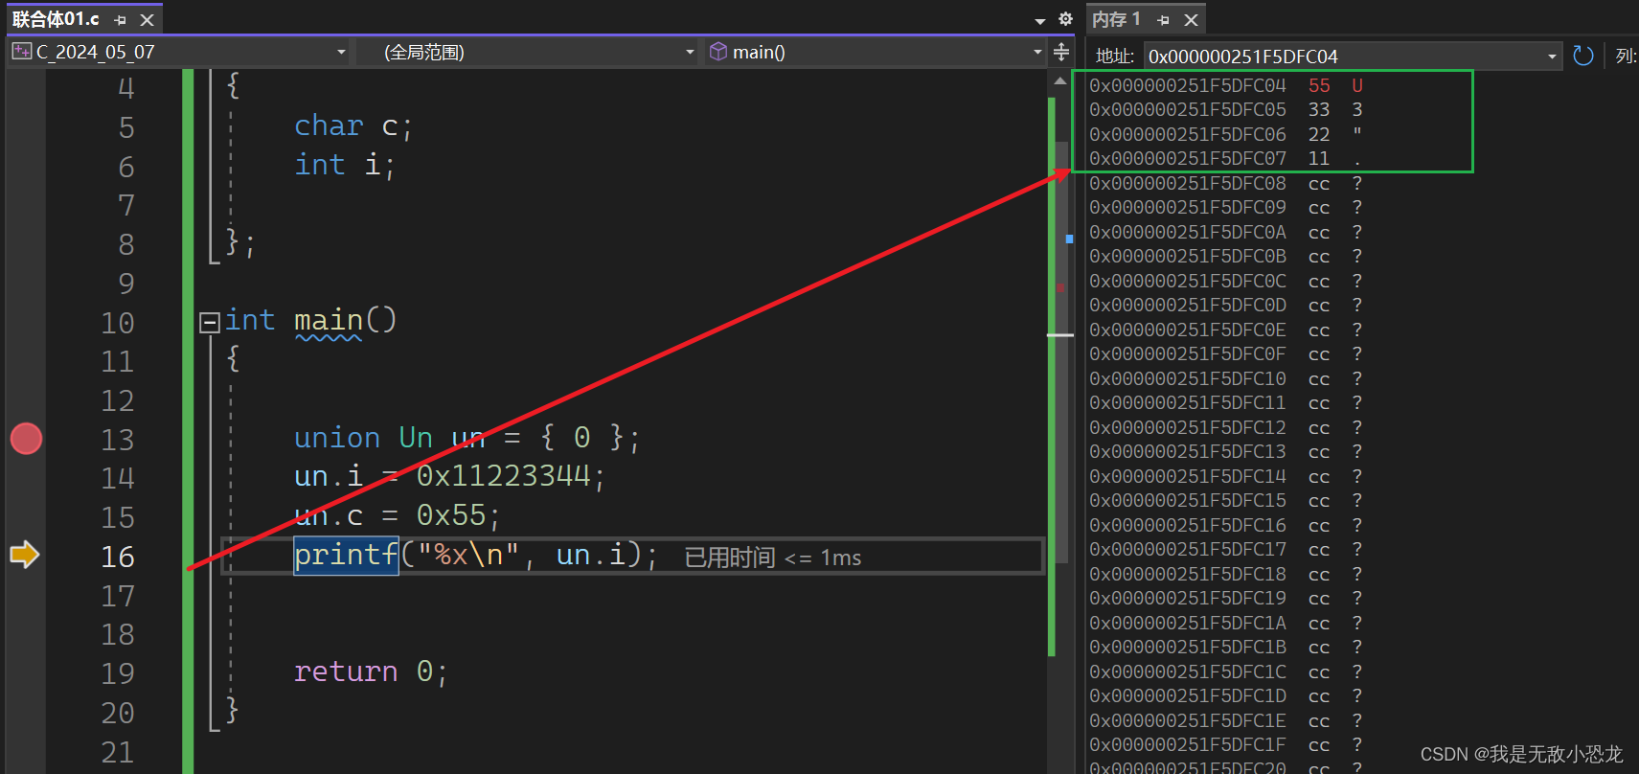Pin the 联合体01.c editor tab
Image resolution: width=1639 pixels, height=774 pixels.
pos(120,20)
